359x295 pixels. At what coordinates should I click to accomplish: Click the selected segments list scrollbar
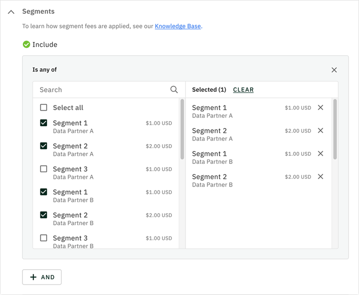(335, 130)
